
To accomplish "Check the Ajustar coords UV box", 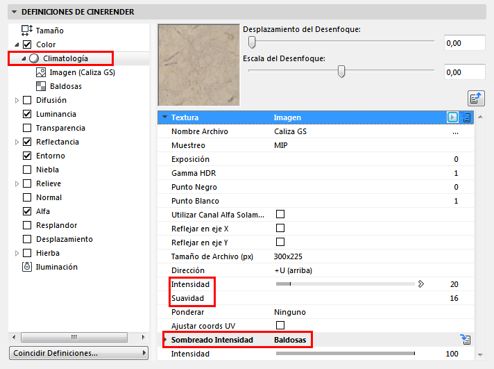I will pyautogui.click(x=280, y=325).
